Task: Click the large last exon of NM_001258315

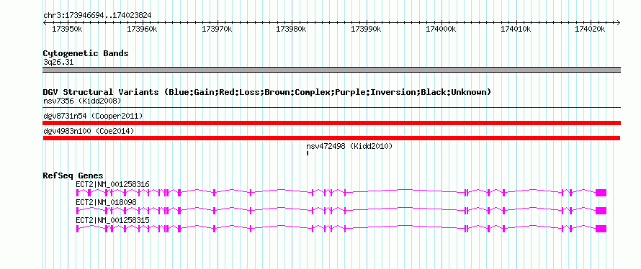Action: pyautogui.click(x=601, y=229)
